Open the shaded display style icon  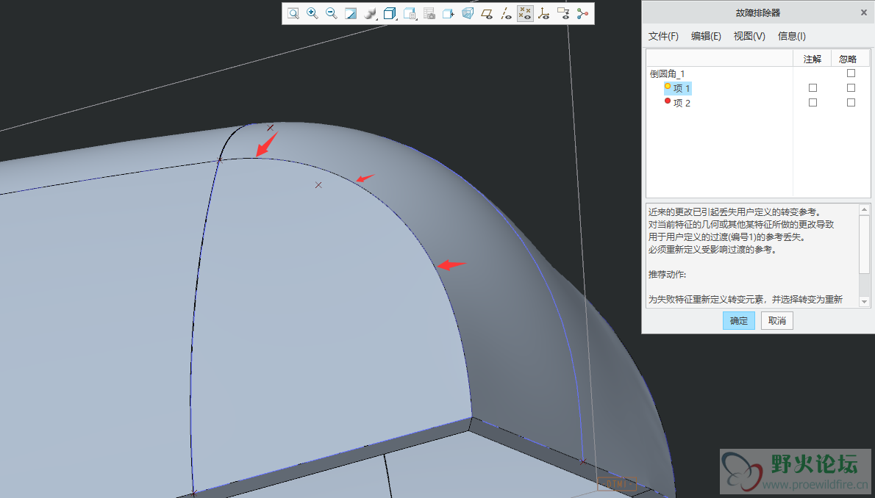click(370, 13)
